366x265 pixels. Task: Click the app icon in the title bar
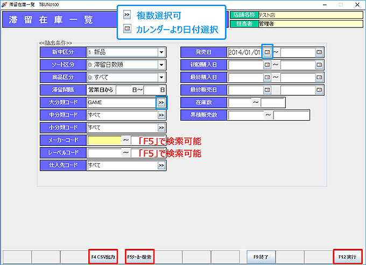(4, 4)
